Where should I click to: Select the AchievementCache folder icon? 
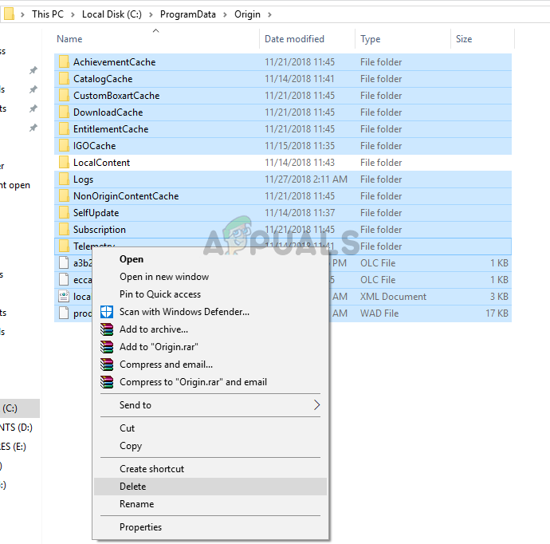tap(64, 61)
